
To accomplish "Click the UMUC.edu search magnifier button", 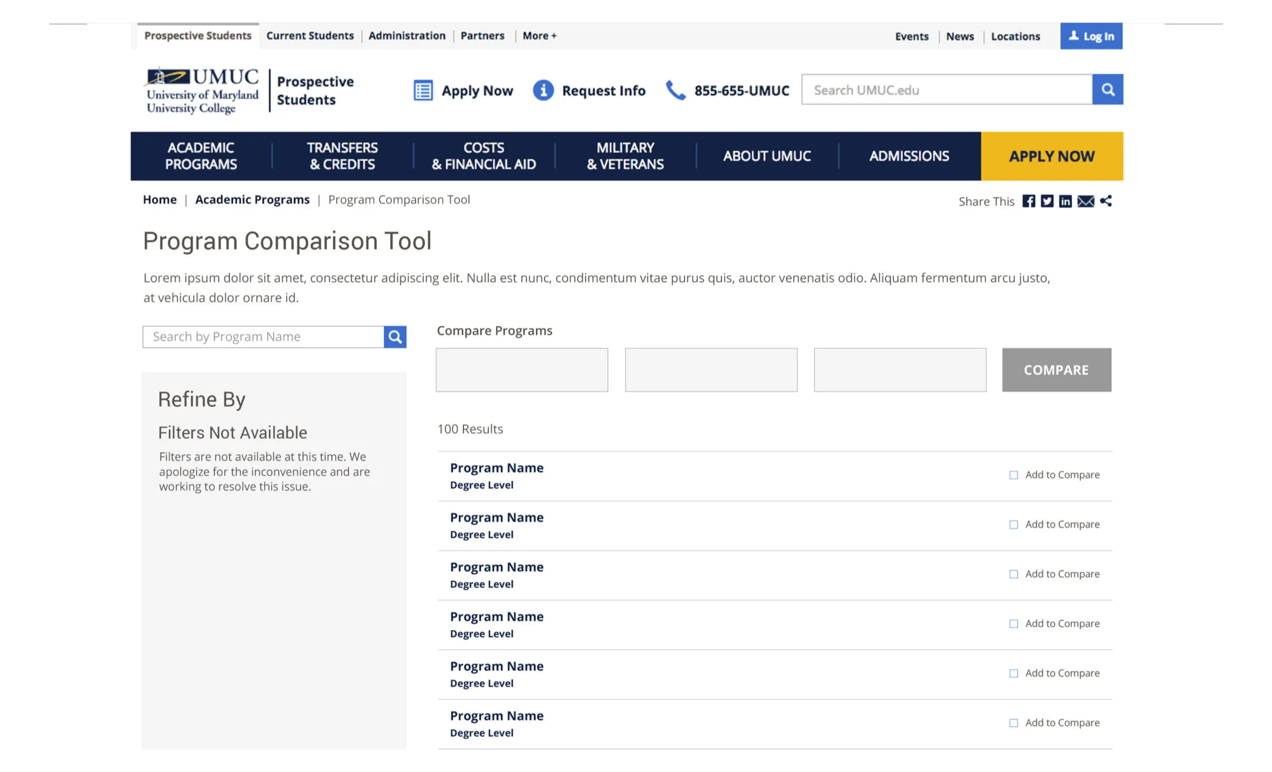I will [1108, 90].
